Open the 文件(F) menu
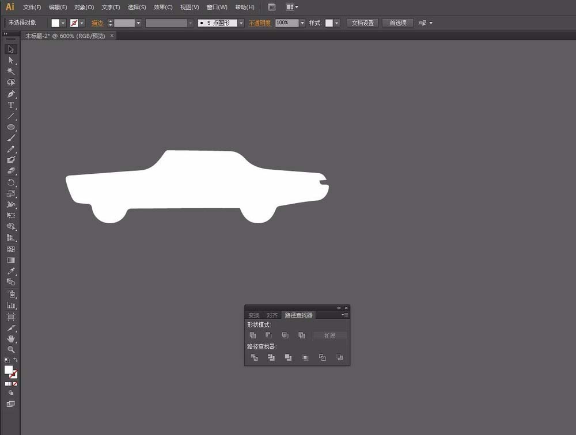 click(32, 7)
